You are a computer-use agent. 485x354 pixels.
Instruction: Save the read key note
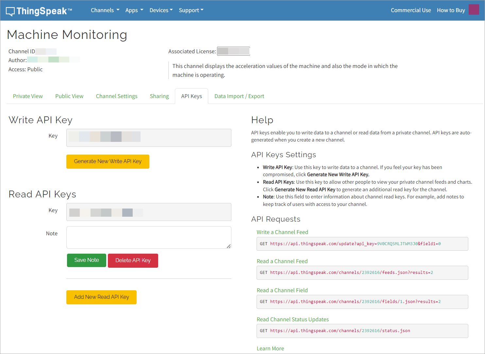tap(86, 261)
